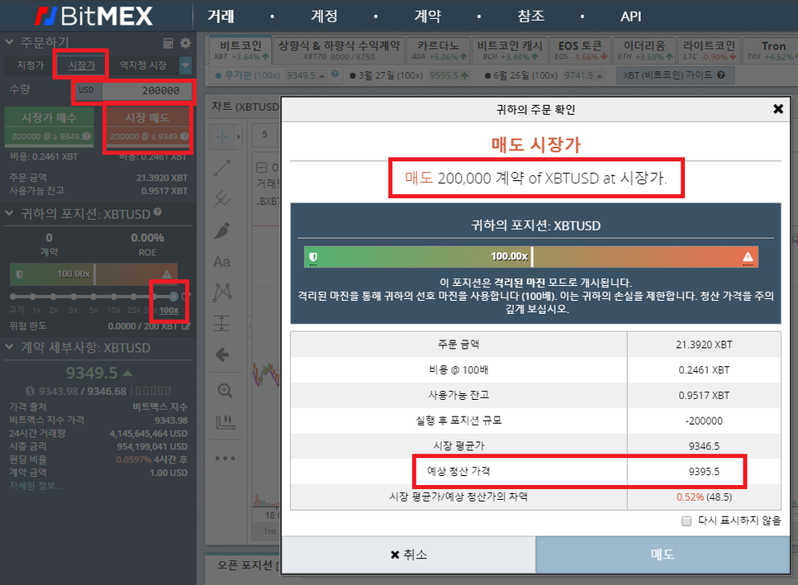Open order type dropdown arrow

(x=186, y=65)
